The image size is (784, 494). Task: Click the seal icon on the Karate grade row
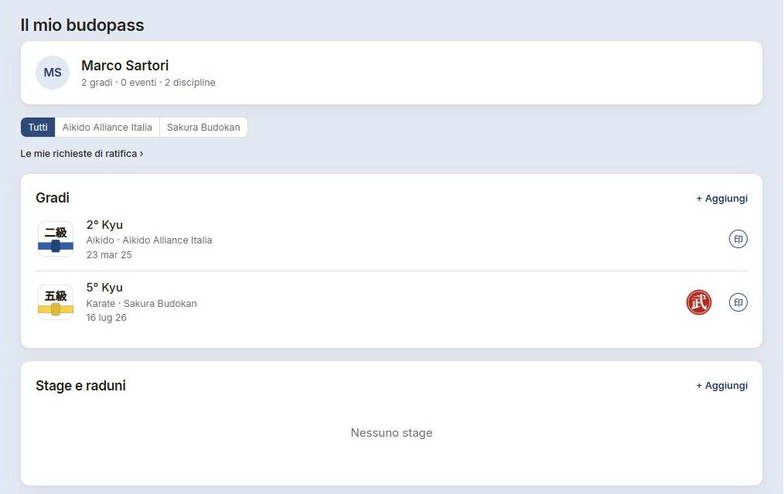click(x=738, y=302)
